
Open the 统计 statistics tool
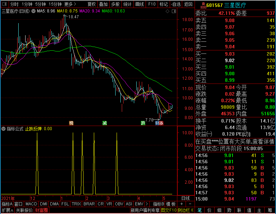click(x=127, y=4)
